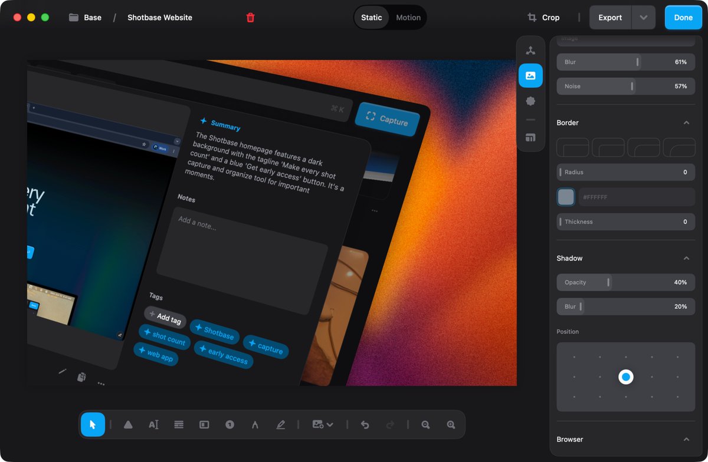Select the panel layout rectangle tool

[204, 424]
